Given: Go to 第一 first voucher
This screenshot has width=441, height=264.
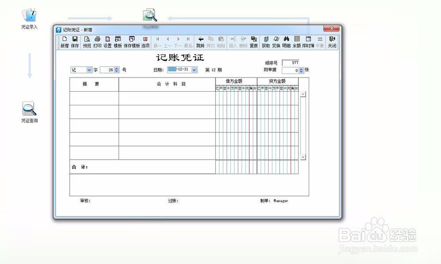Looking at the screenshot, I should click(x=157, y=42).
